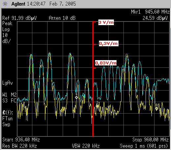Click the VBW 220 kHz setting
This screenshot has height=150, width=171.
[86, 146]
